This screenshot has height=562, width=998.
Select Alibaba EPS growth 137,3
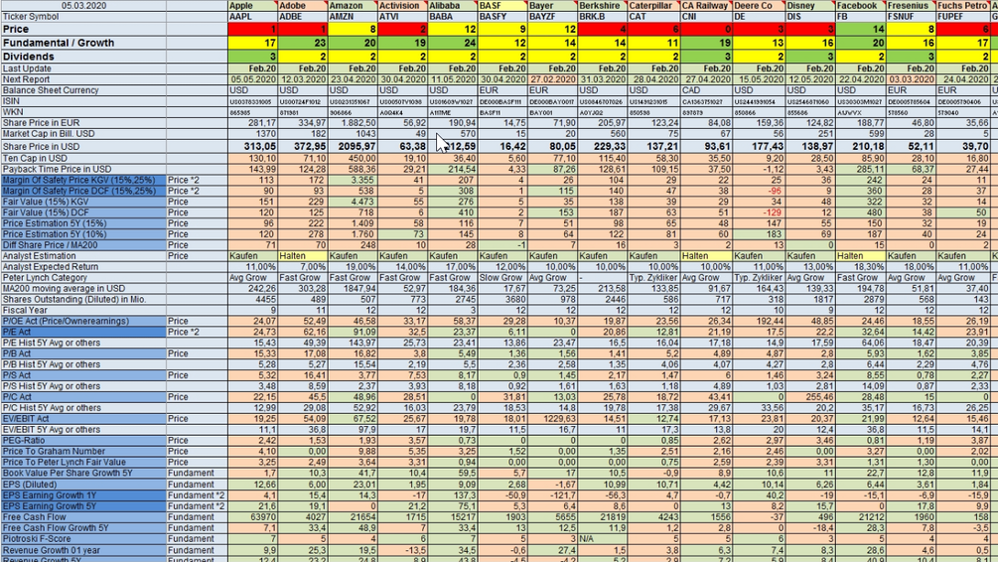[x=453, y=495]
